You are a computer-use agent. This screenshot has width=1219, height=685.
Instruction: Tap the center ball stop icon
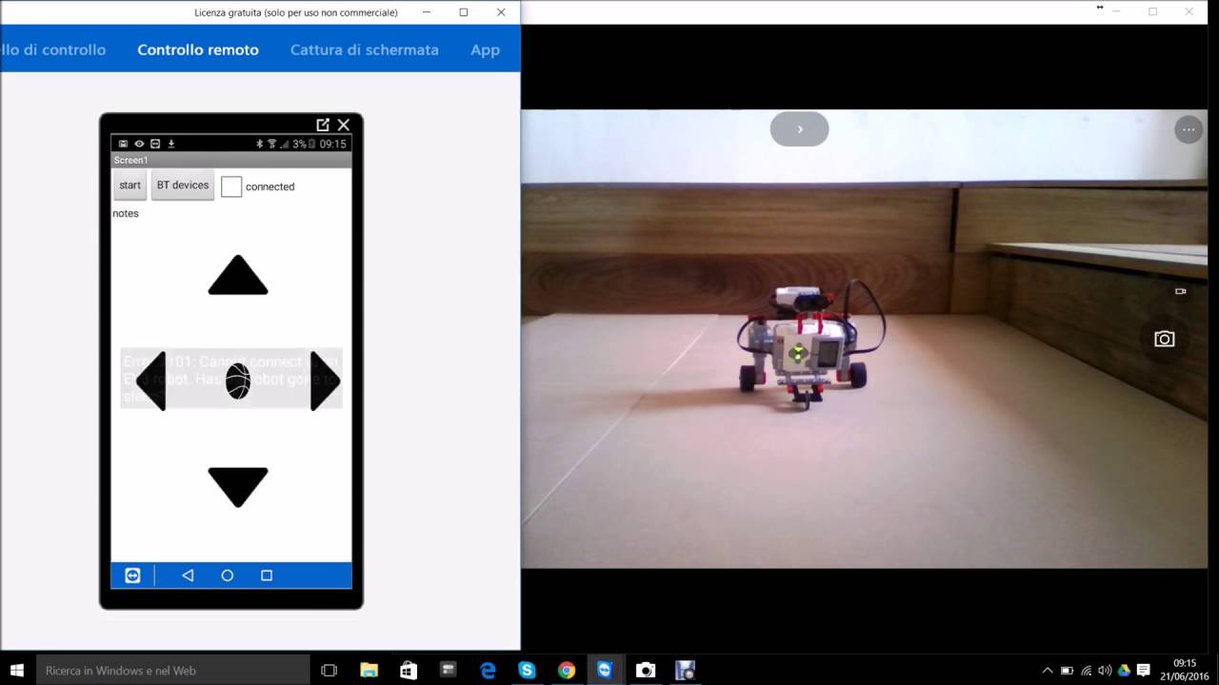click(x=238, y=382)
